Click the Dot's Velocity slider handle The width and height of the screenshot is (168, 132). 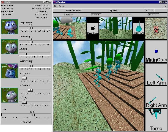(30, 90)
